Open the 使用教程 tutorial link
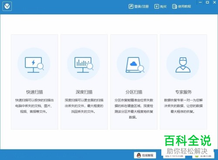Viewport: 218px width, 160px height. click(184, 7)
